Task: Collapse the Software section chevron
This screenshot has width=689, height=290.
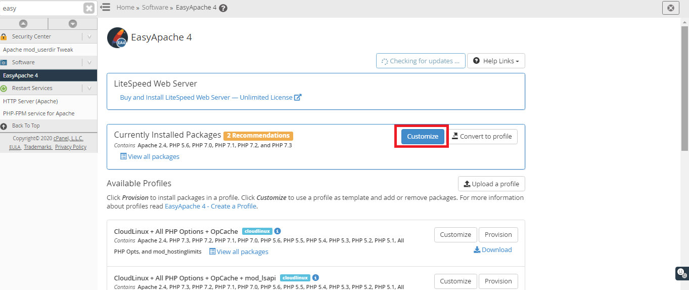Action: pyautogui.click(x=89, y=62)
